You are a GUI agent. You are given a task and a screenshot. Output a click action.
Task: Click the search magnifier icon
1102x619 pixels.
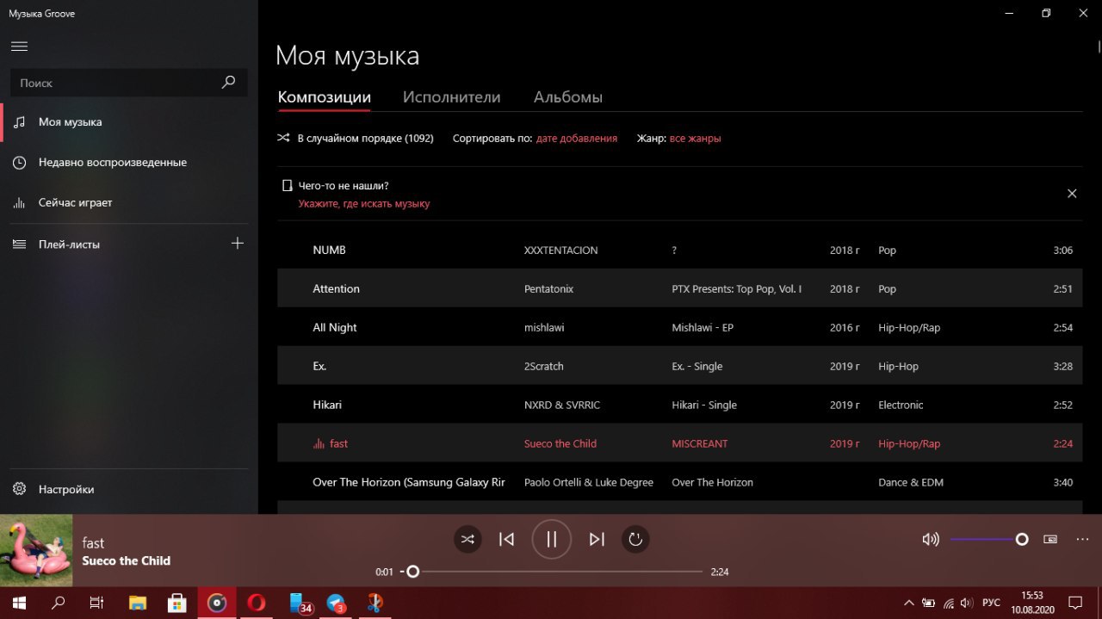coord(228,83)
